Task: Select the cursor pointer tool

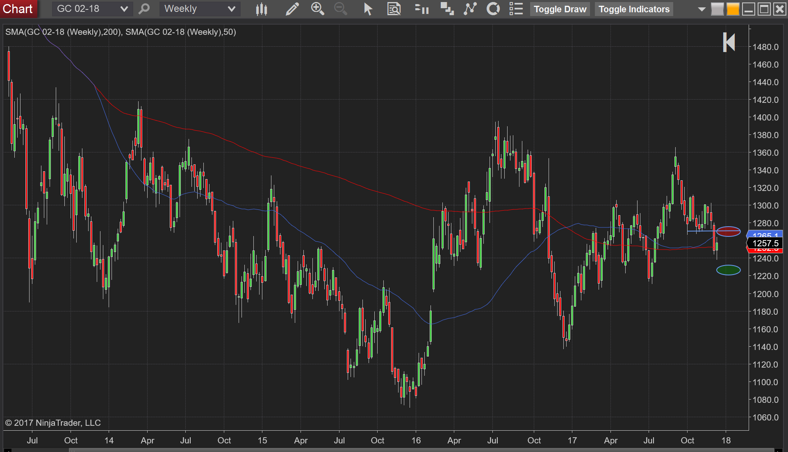Action: point(368,9)
